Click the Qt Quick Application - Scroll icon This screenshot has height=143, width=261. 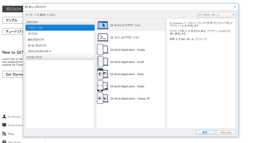tap(103, 62)
